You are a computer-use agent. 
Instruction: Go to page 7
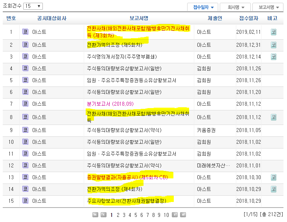[x=147, y=215]
